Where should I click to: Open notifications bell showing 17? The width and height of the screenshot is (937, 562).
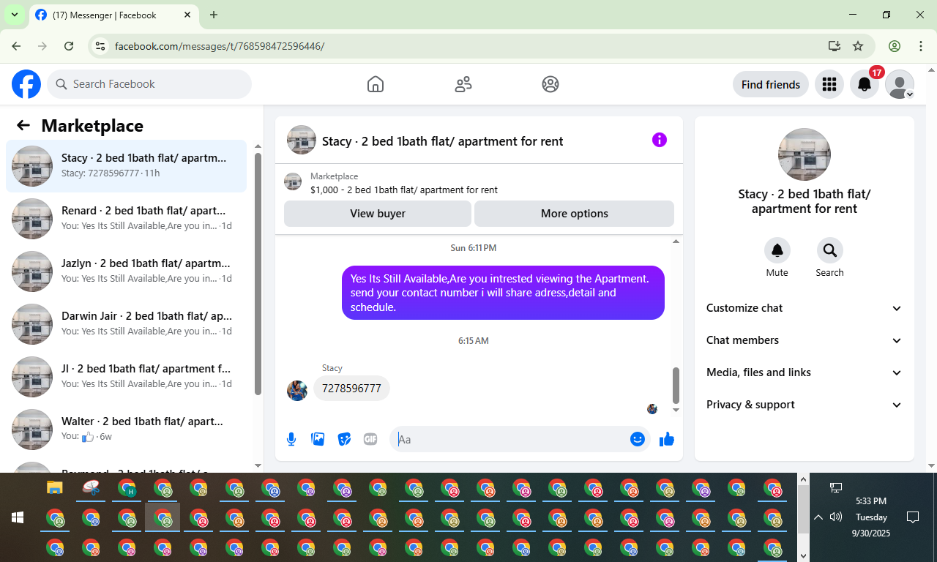pyautogui.click(x=865, y=84)
